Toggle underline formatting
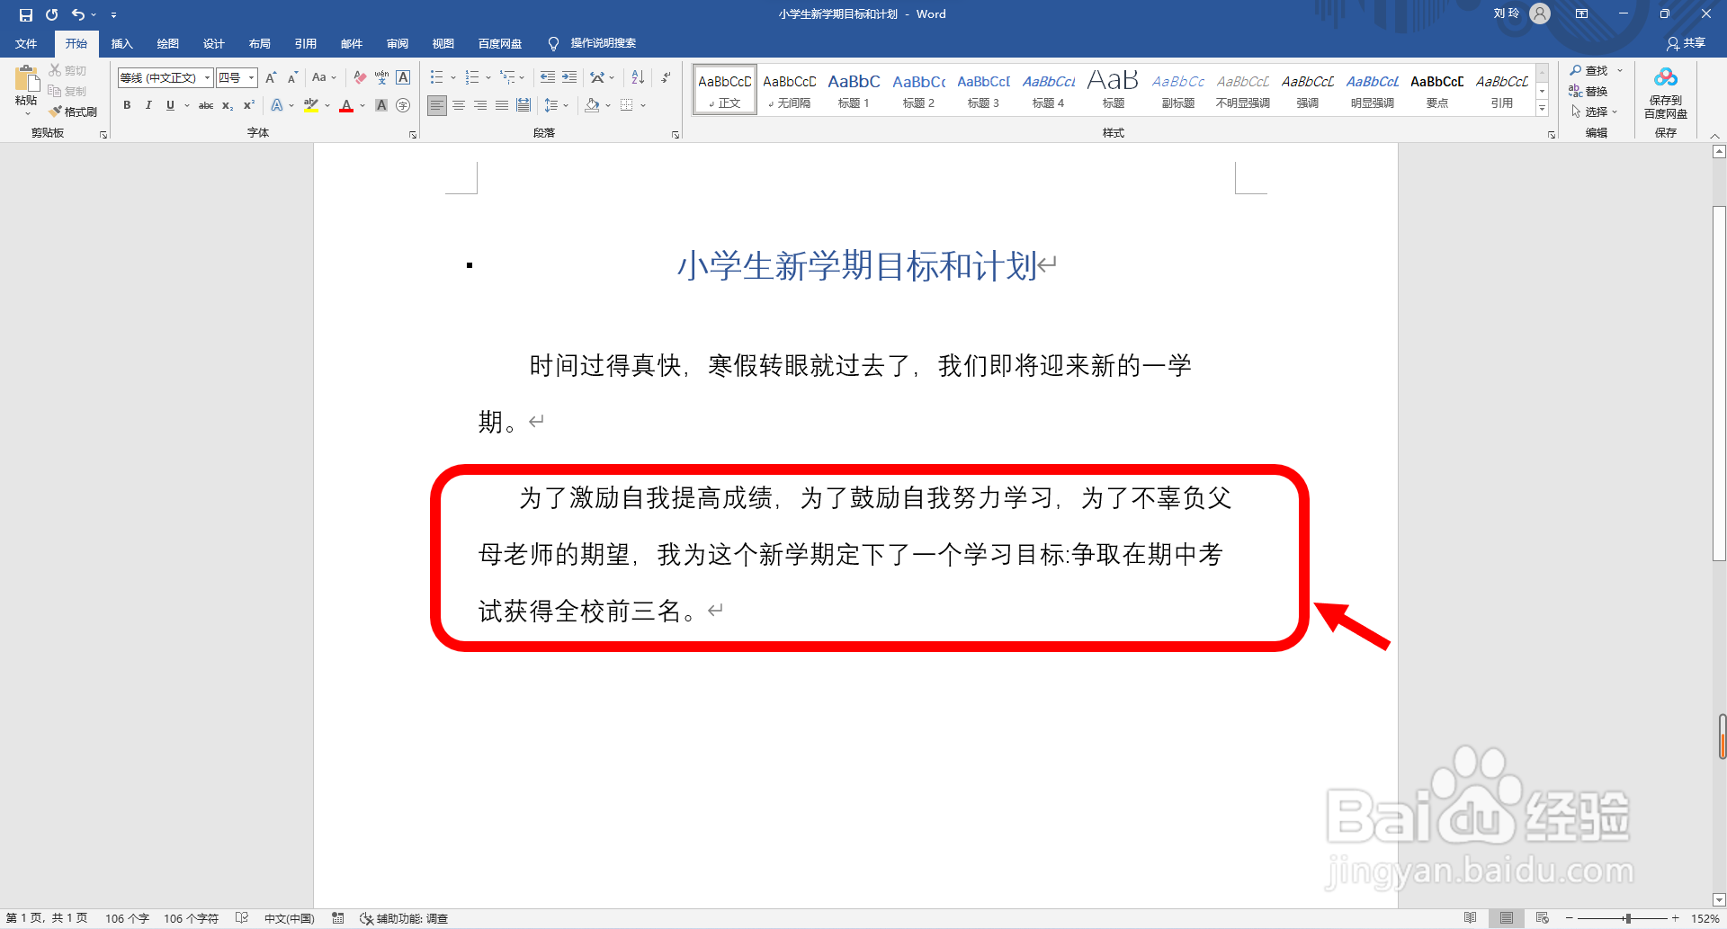Screen dimensions: 1727x929 170,105
